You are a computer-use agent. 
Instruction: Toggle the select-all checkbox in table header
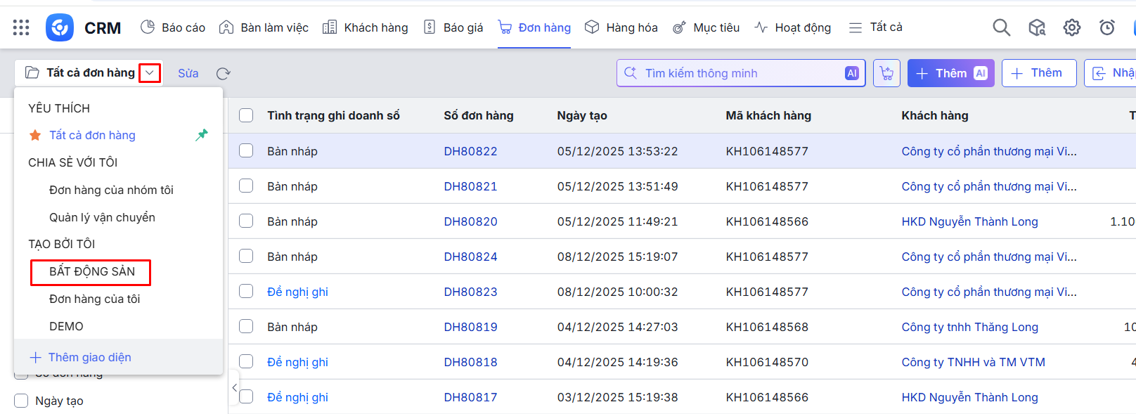coord(246,115)
